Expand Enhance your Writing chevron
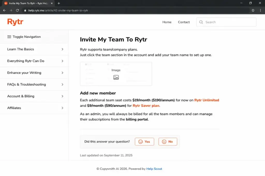 click(x=62, y=73)
